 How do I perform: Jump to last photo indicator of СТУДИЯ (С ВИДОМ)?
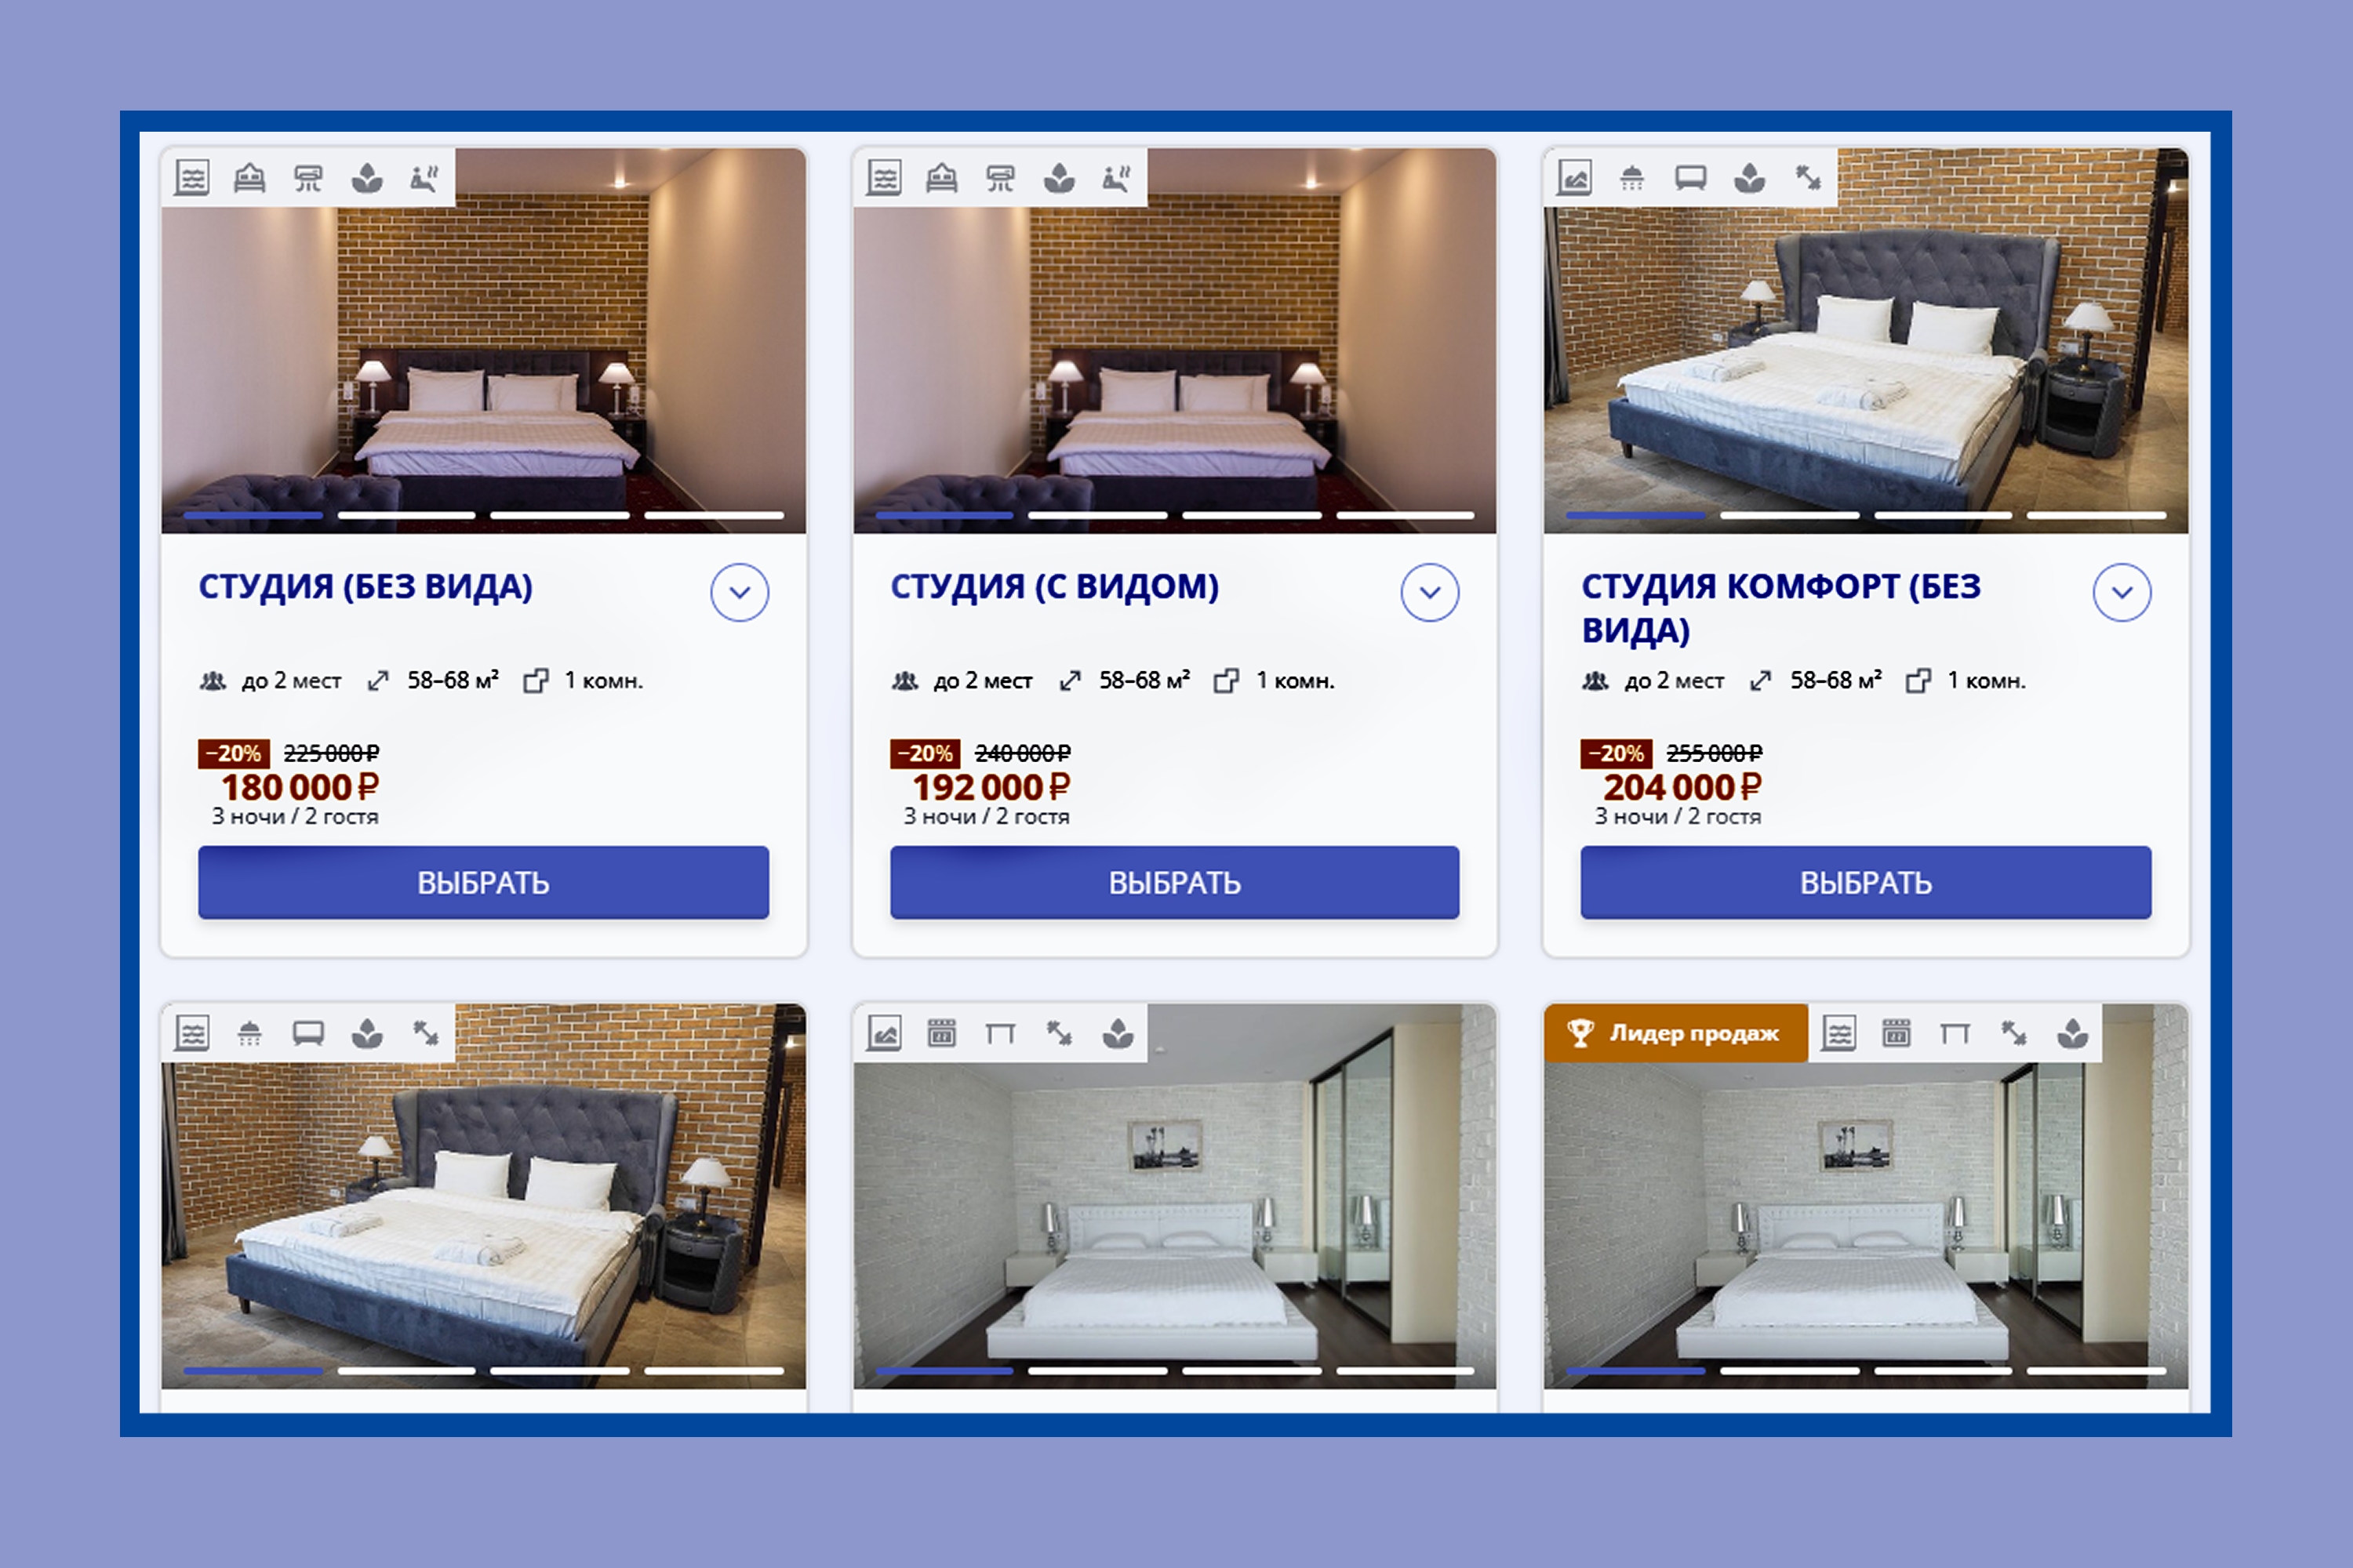point(1405,515)
